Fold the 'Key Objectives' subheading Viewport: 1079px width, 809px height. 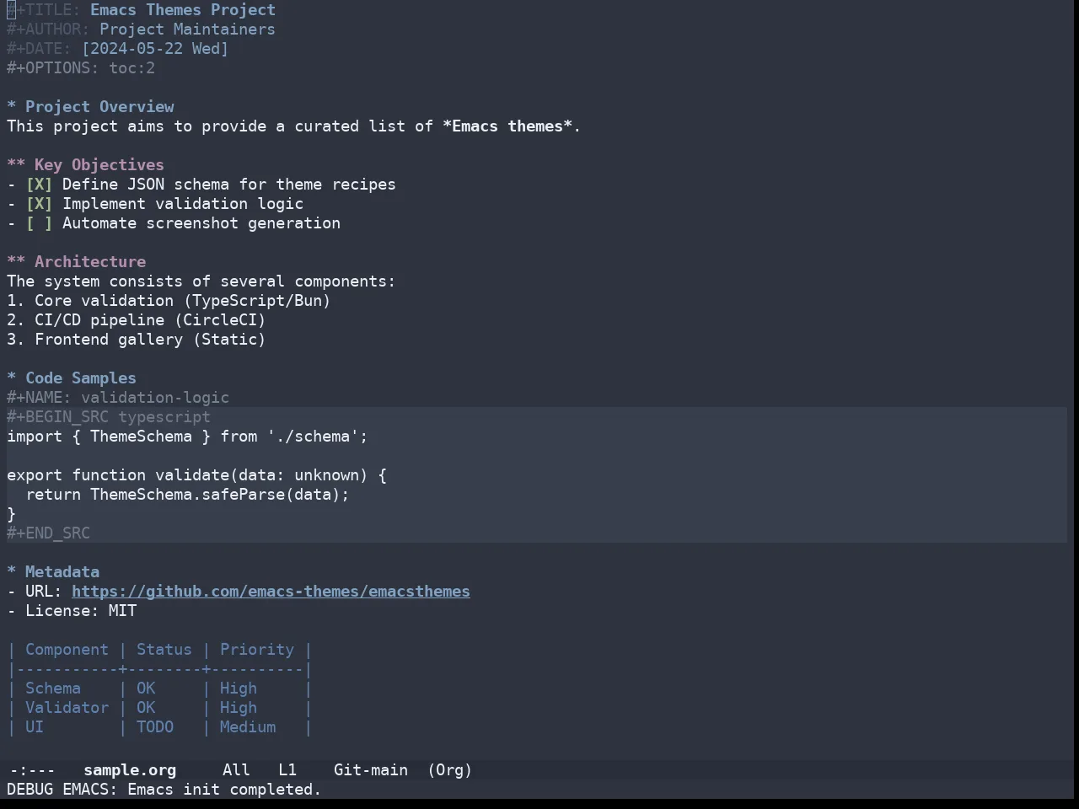coord(16,165)
